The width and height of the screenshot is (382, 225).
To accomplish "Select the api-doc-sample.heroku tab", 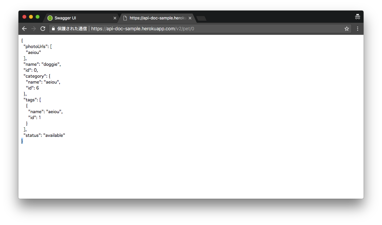I will pyautogui.click(x=157, y=18).
